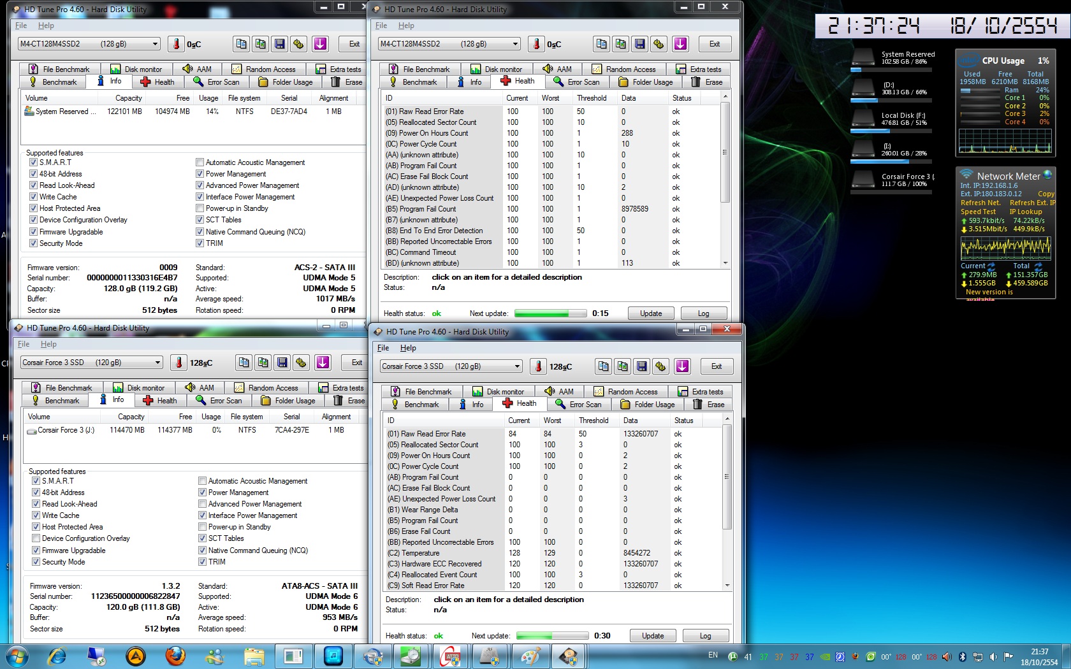
Task: Toggle TRIM checkbox in M4 Info window
Action: (x=200, y=243)
